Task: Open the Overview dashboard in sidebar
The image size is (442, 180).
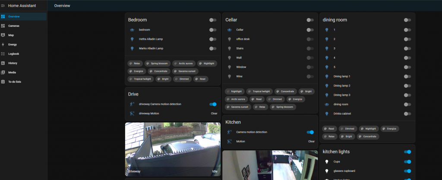Action: [23, 17]
